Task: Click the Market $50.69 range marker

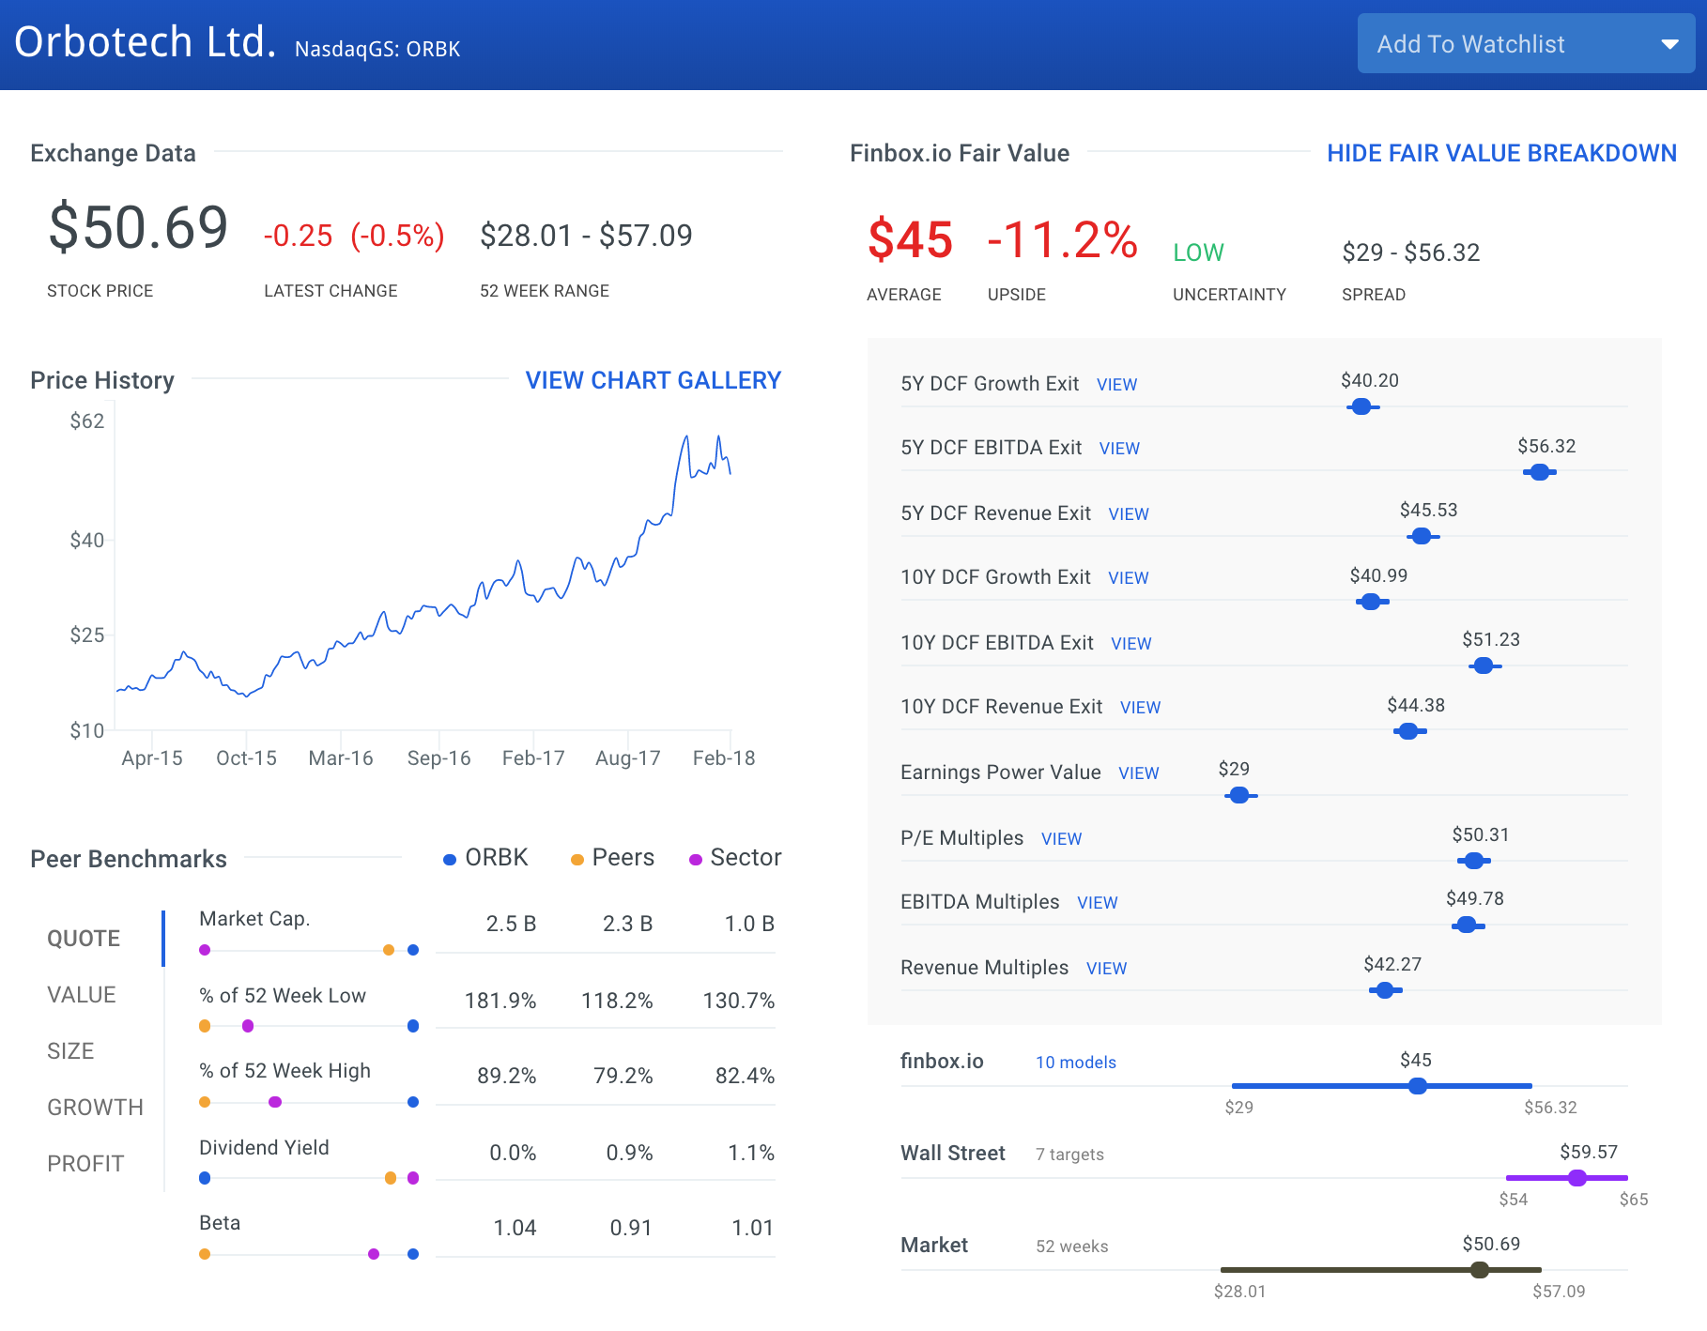Action: (x=1480, y=1270)
